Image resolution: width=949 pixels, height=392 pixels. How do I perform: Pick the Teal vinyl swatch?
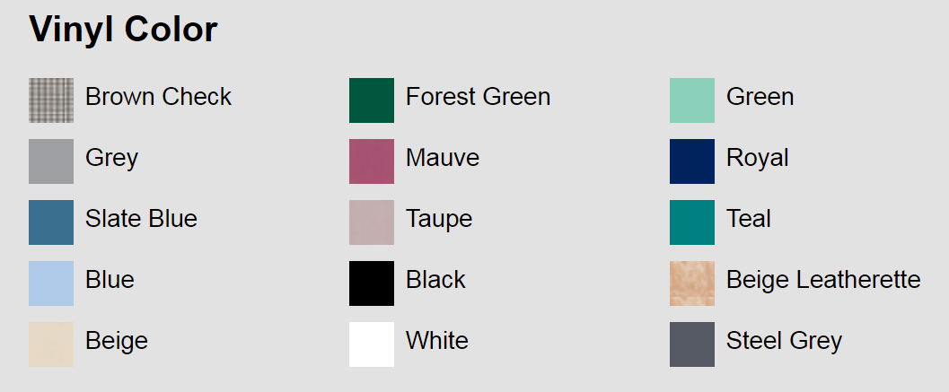tap(692, 222)
